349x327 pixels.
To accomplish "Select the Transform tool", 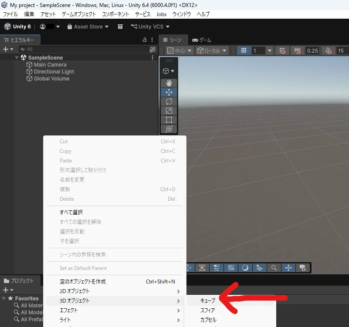I will [169, 129].
